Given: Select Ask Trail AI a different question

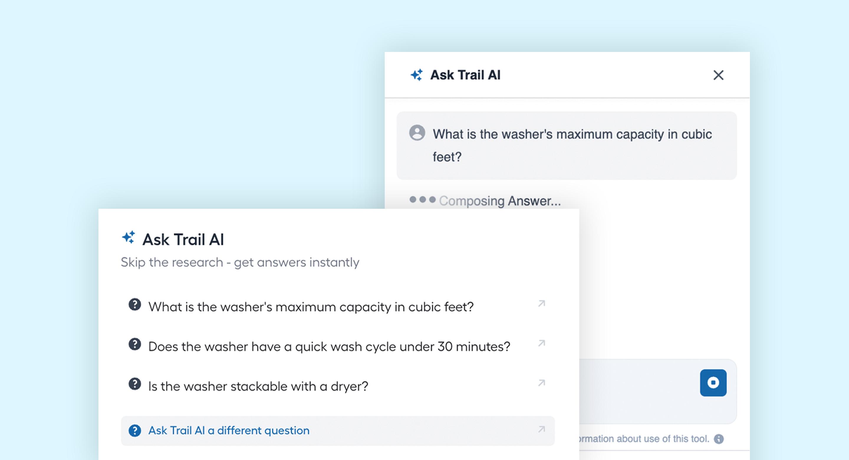Looking at the screenshot, I should [x=229, y=431].
